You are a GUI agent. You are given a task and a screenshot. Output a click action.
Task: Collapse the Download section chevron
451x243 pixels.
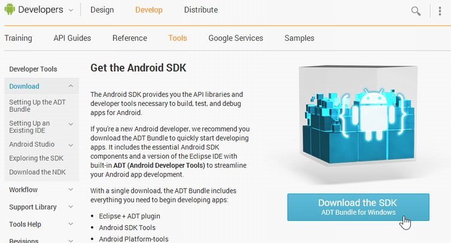(71, 86)
